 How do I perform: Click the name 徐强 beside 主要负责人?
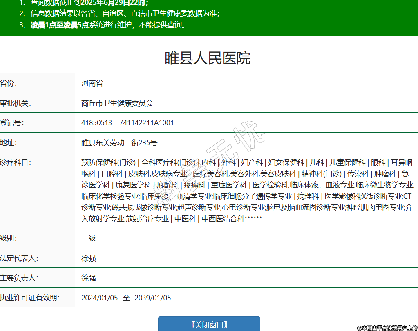point(89,278)
